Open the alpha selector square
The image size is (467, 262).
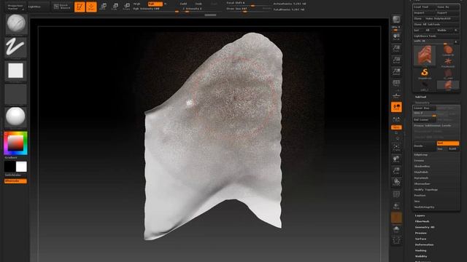[16, 71]
